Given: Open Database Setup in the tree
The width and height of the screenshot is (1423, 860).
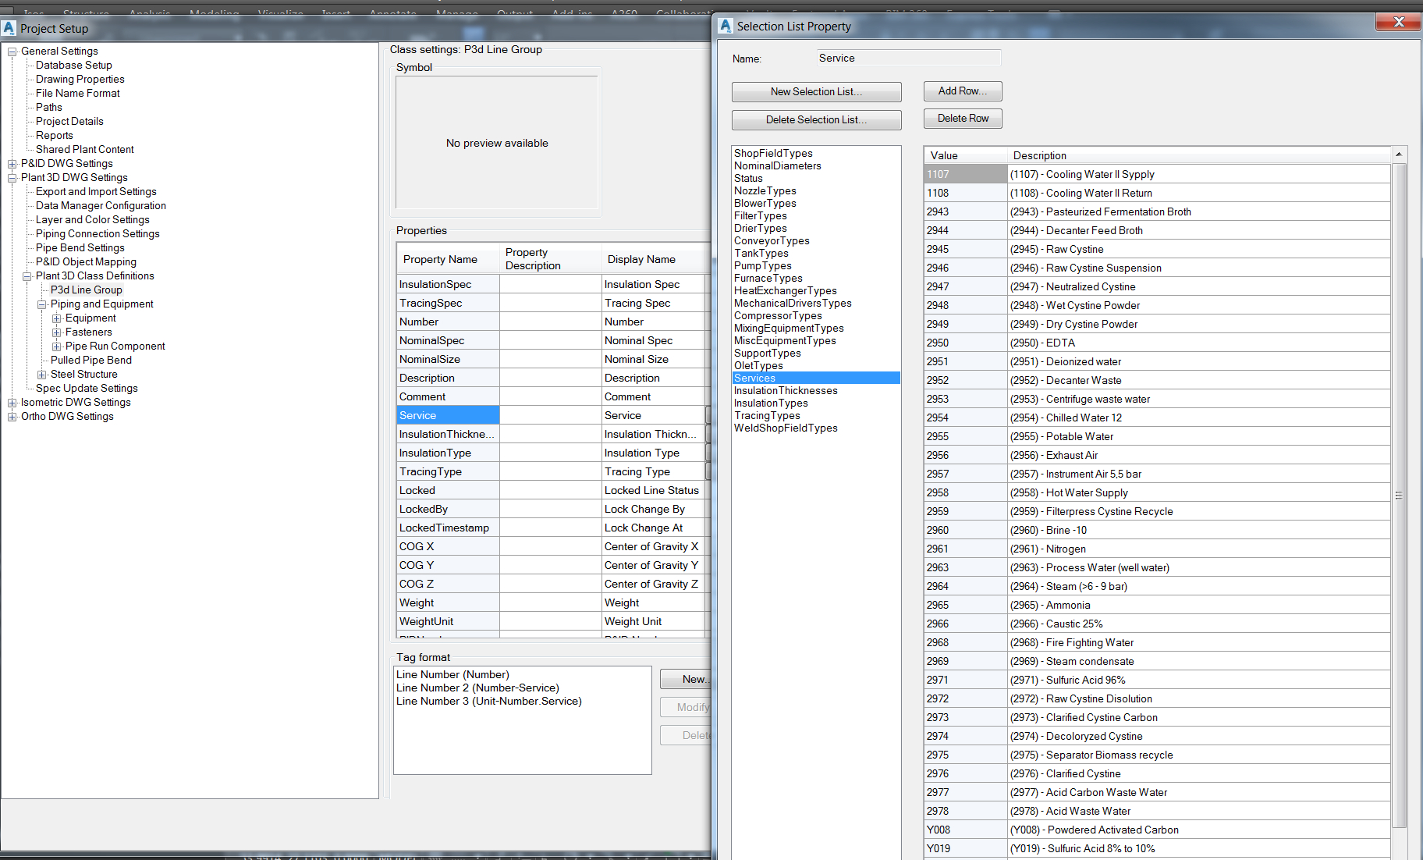Looking at the screenshot, I should point(74,66).
